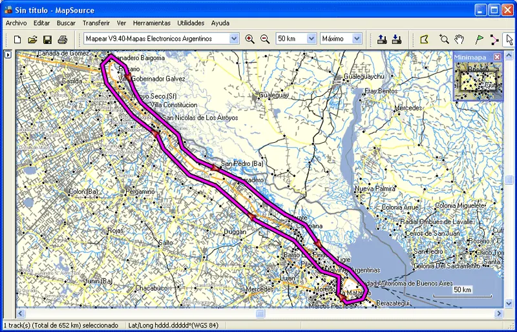Print the map with printer icon
Viewport: 517px width, 332px height.
[63, 39]
